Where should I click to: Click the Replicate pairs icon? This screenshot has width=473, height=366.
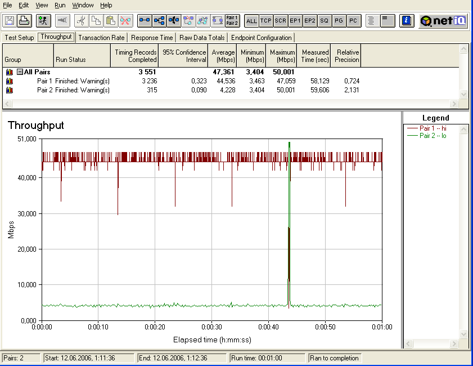188,20
